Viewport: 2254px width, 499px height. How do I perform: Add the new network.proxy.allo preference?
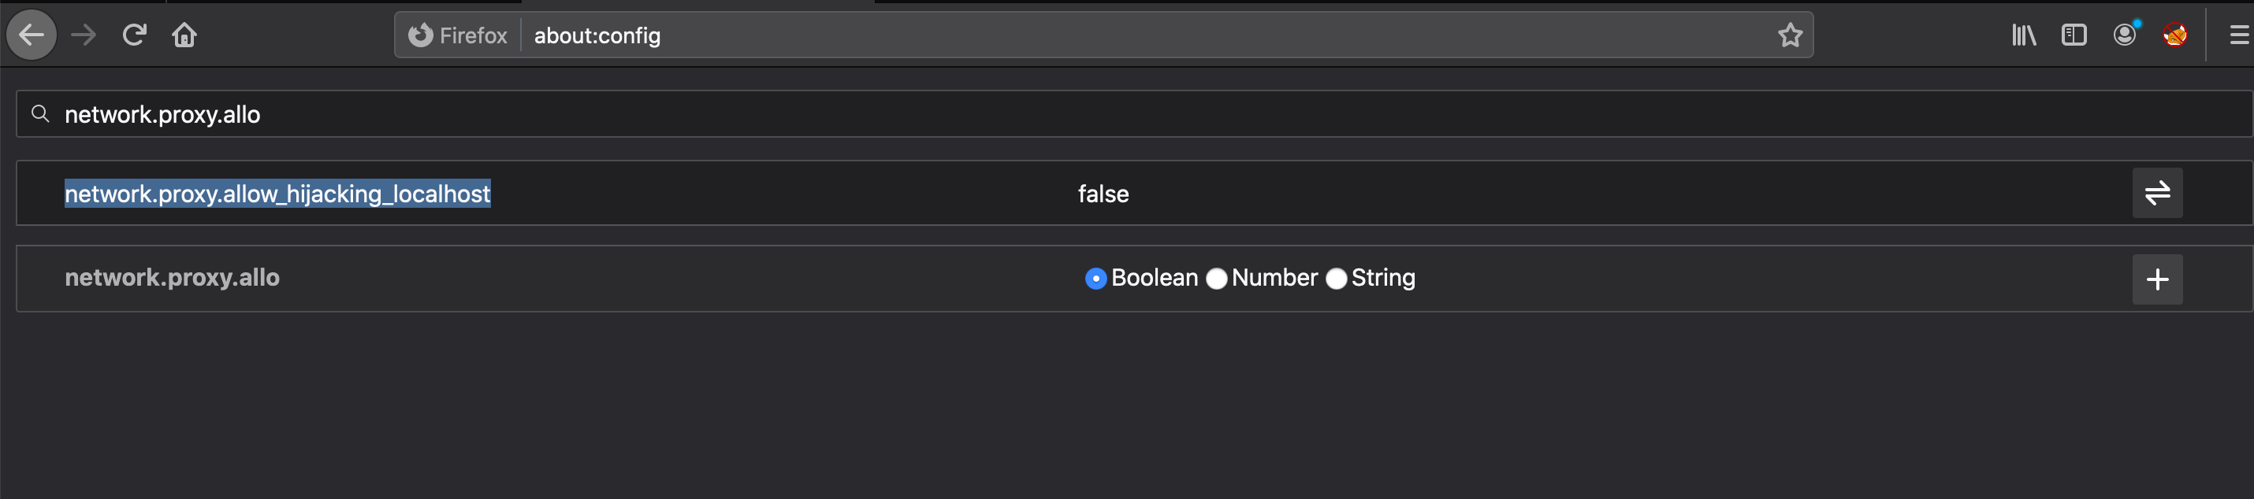pos(2157,279)
